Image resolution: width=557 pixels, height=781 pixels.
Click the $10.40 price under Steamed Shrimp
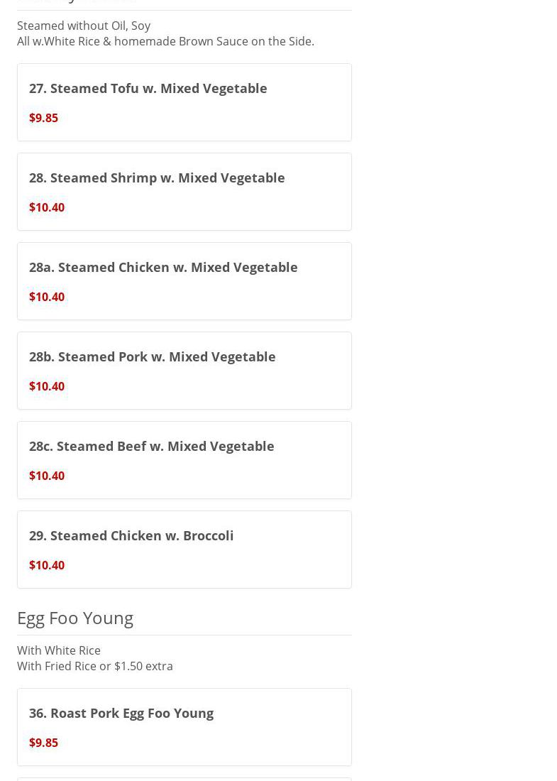(47, 207)
